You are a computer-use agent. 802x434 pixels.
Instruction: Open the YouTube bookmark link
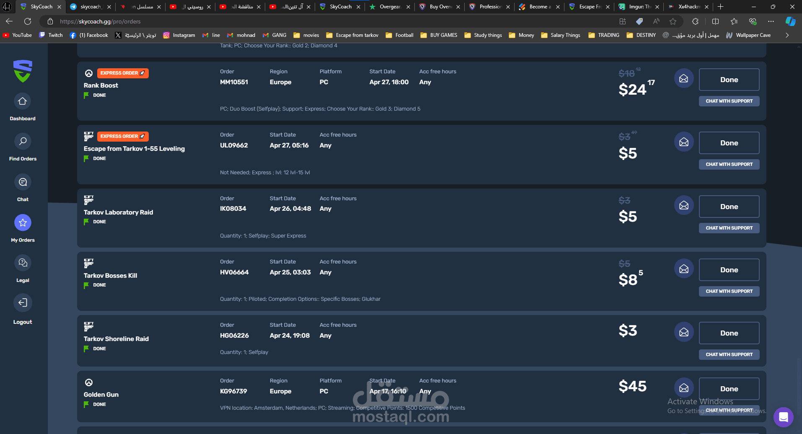click(17, 35)
